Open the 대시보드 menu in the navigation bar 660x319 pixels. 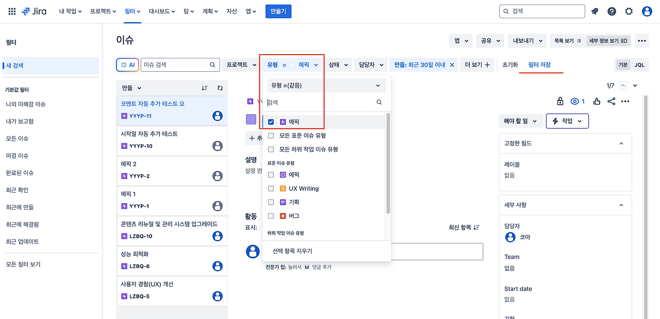161,11
